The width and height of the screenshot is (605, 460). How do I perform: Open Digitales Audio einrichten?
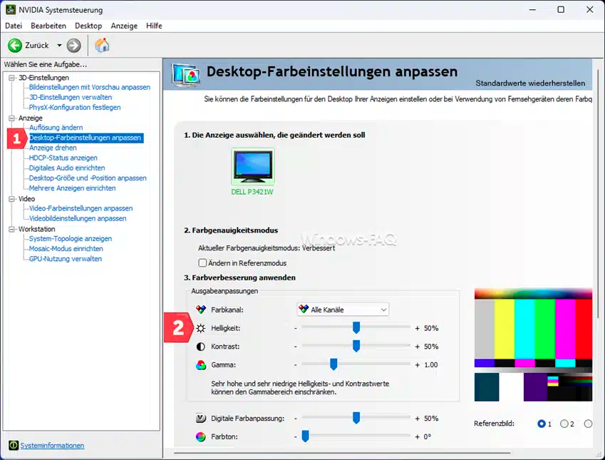pos(67,168)
